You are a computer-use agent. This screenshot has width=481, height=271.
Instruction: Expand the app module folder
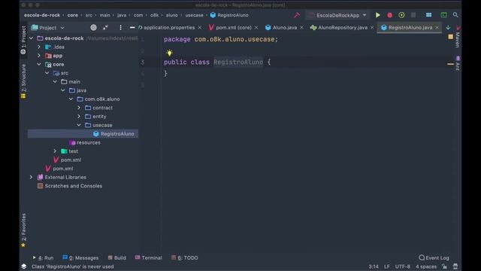[39, 56]
